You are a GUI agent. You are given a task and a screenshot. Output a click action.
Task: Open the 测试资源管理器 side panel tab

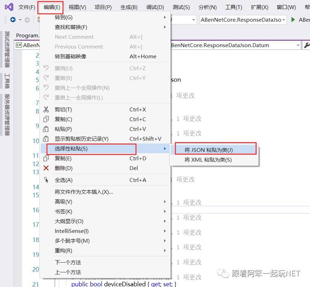pyautogui.click(x=7, y=49)
